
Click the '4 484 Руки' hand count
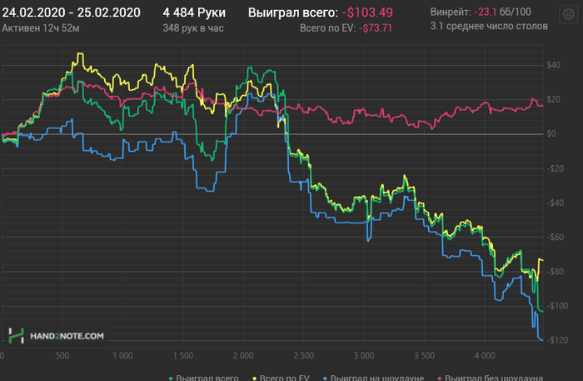(x=194, y=13)
